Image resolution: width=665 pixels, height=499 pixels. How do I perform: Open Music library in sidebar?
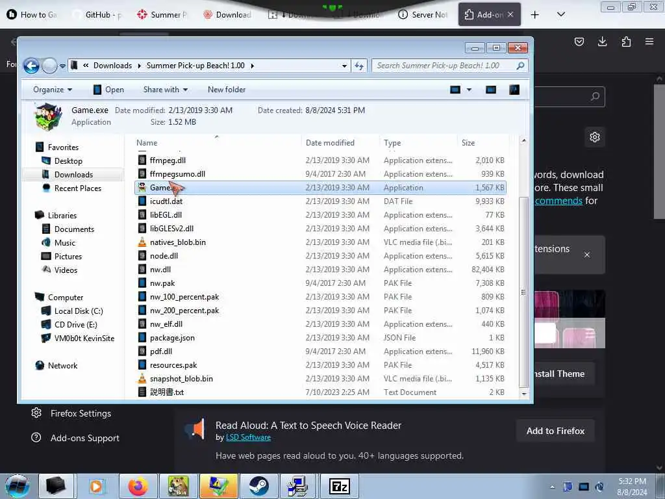pyautogui.click(x=58, y=243)
